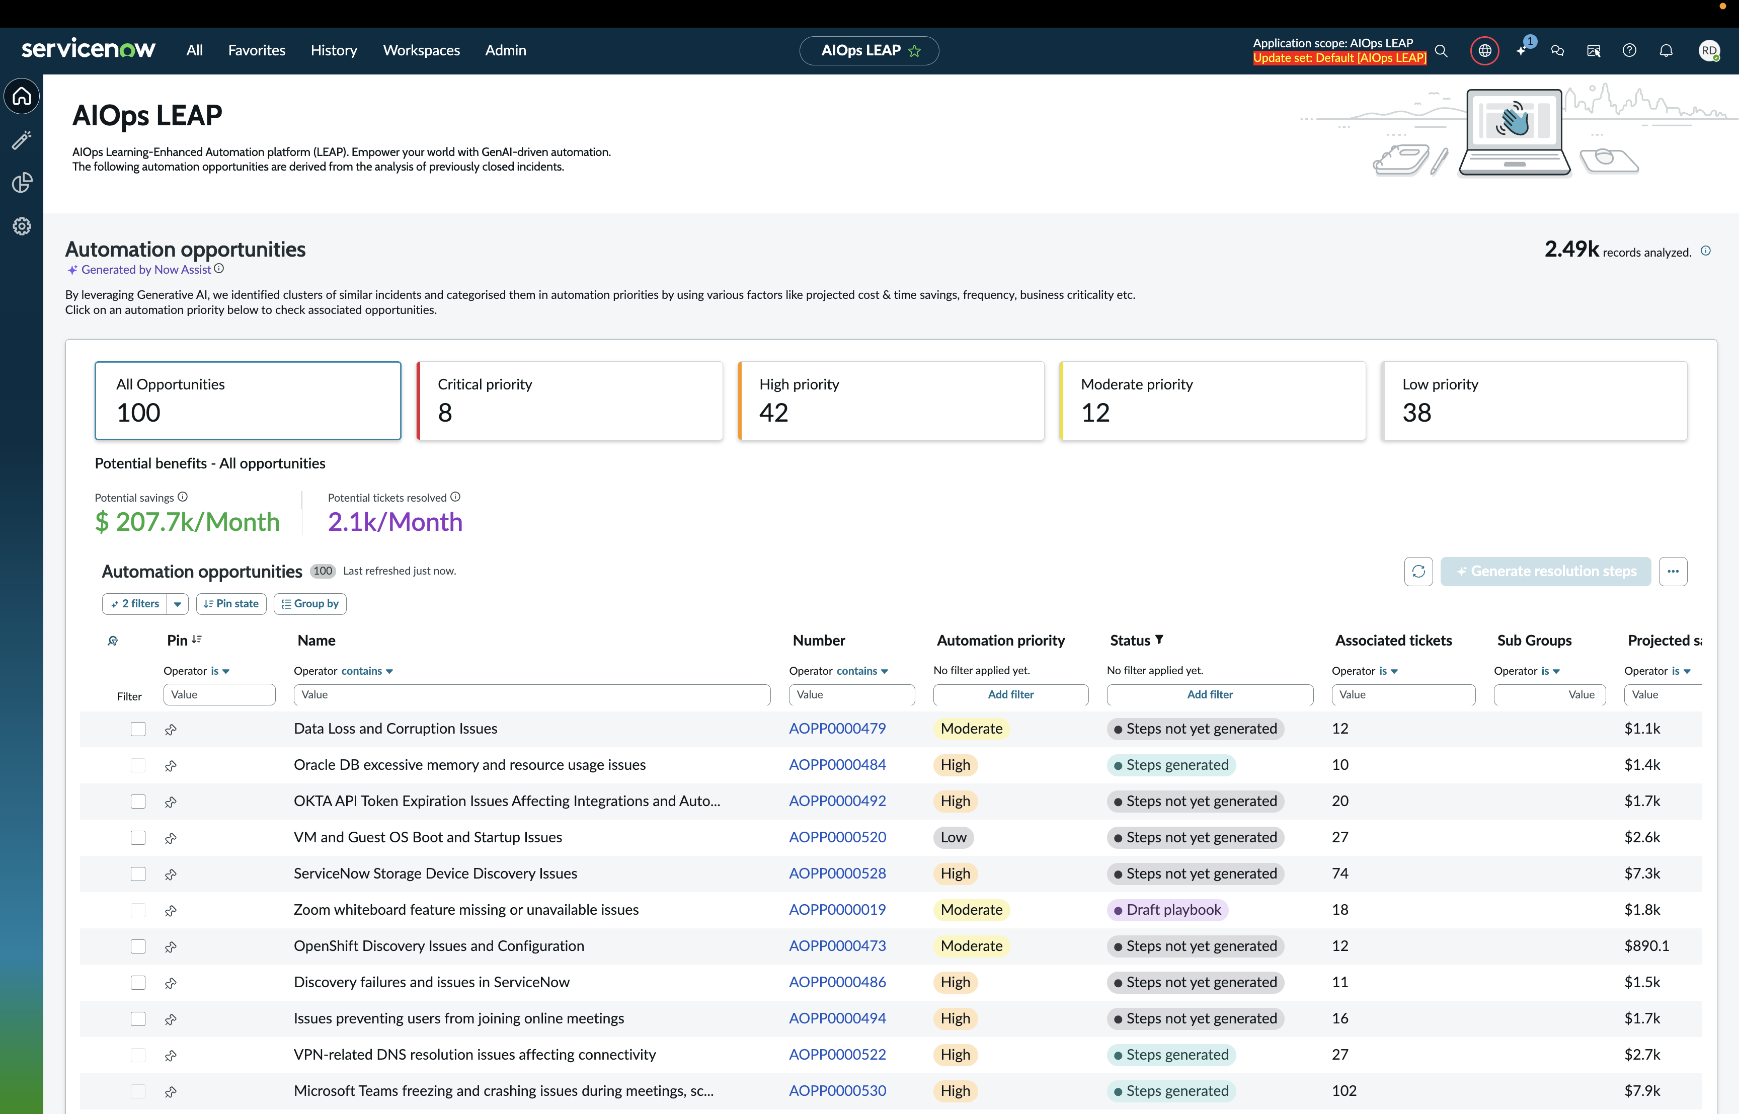Check the Discovery failures and issues checkbox
The width and height of the screenshot is (1739, 1114).
tap(138, 982)
